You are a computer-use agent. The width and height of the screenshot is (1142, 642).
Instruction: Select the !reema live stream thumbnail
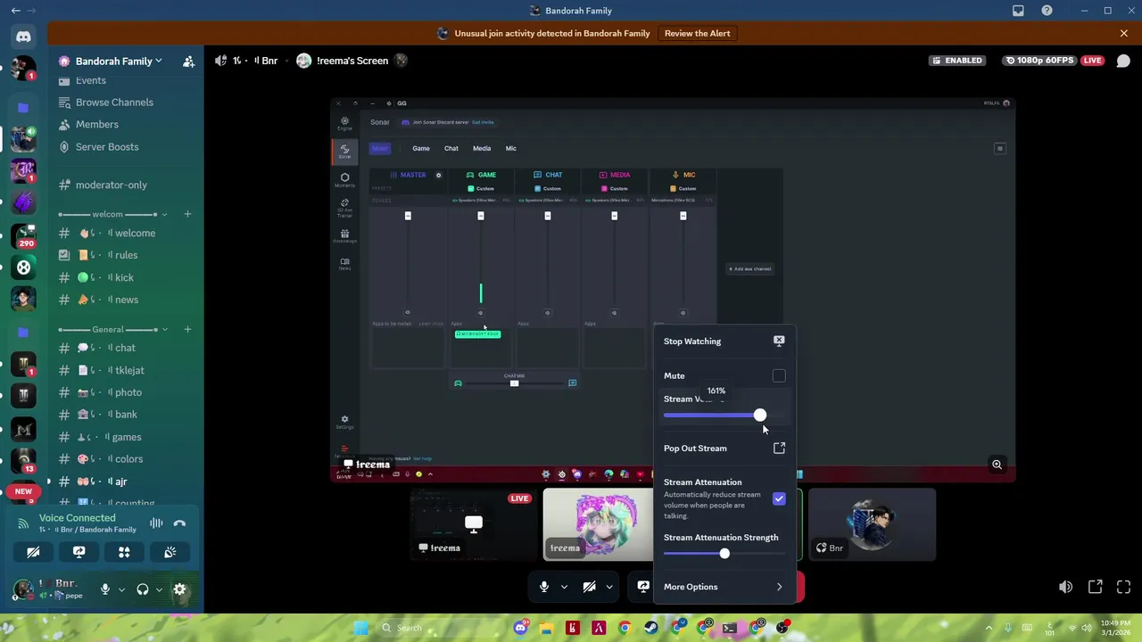point(473,524)
